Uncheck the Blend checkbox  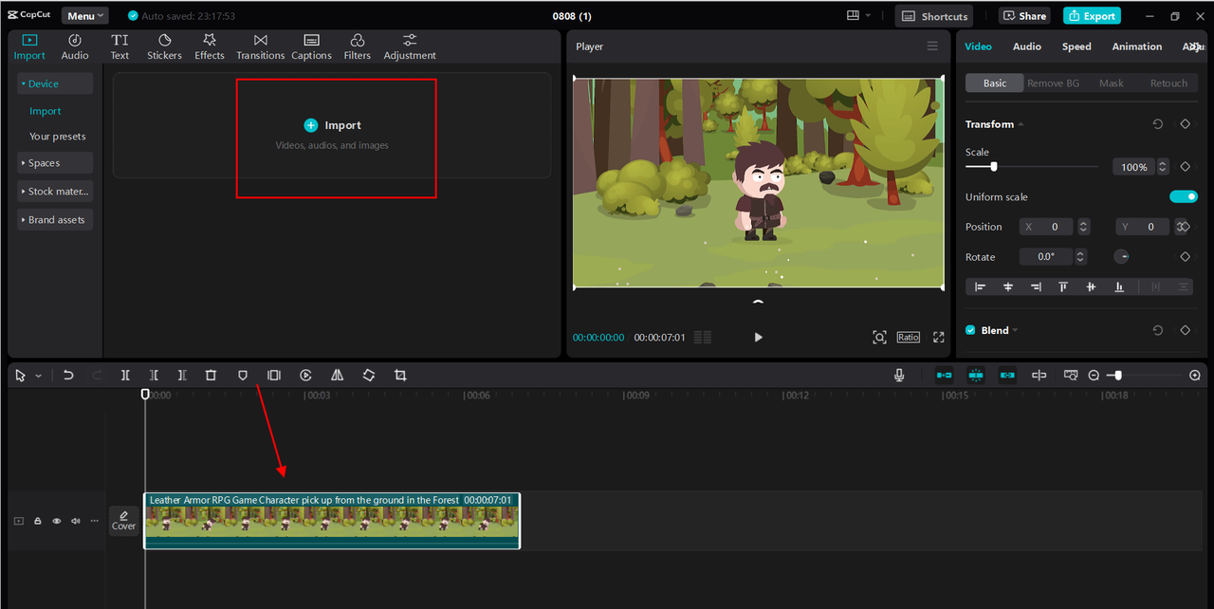970,330
